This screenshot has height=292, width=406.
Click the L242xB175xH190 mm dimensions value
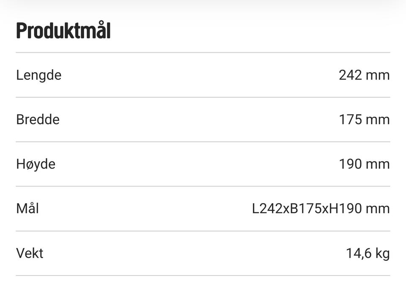coord(321,208)
